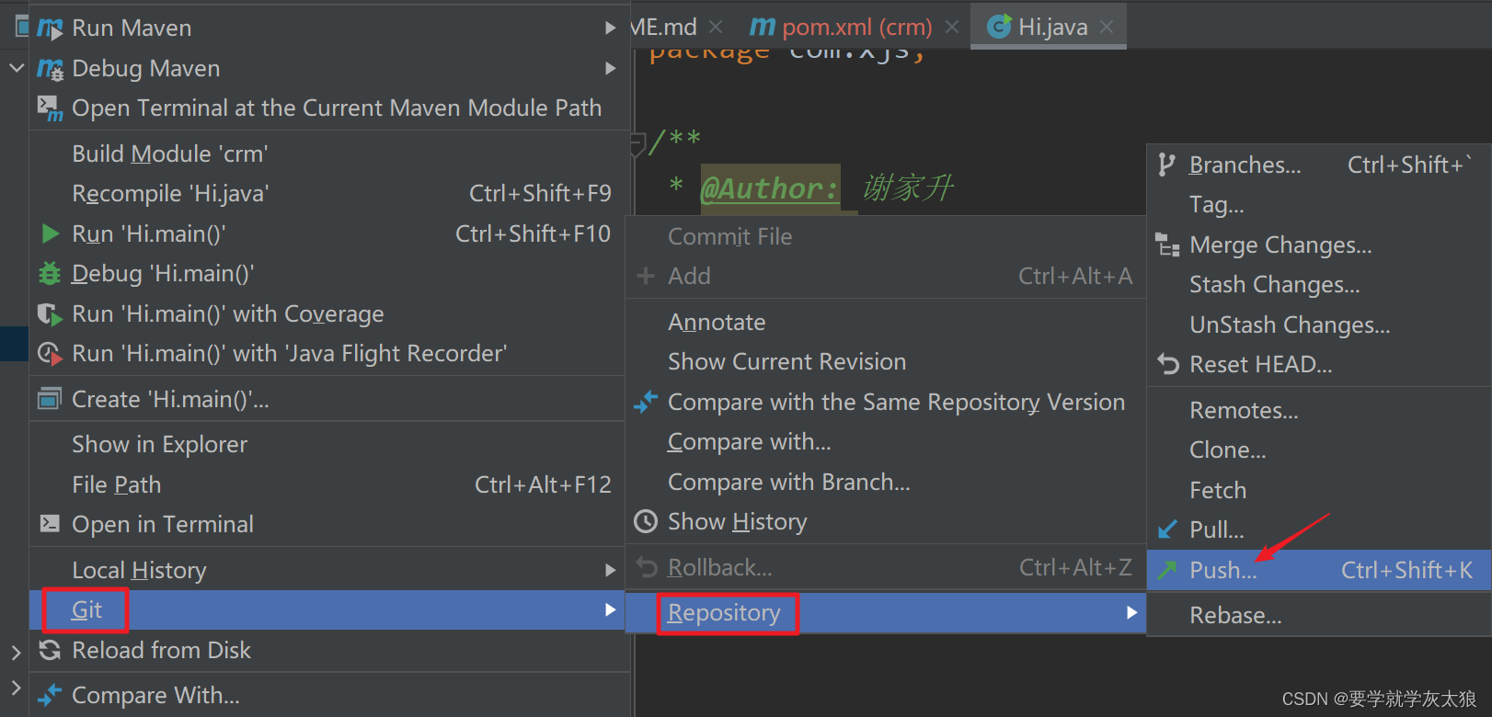Choose UnStash Changes...
This screenshot has width=1492, height=717.
[x=1319, y=324]
